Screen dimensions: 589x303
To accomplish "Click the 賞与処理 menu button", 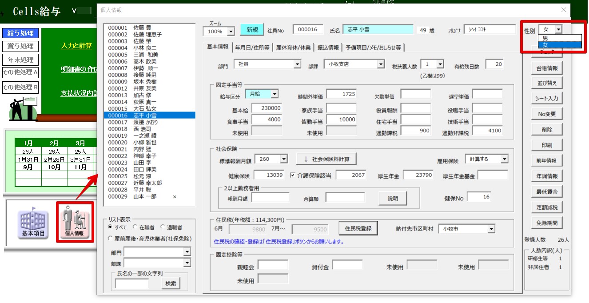I will (x=20, y=46).
